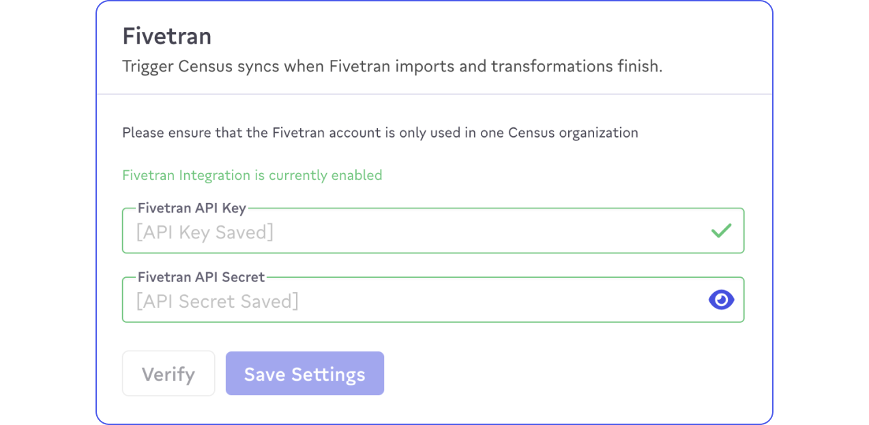Click the word 'Census' in the notice

(531, 133)
